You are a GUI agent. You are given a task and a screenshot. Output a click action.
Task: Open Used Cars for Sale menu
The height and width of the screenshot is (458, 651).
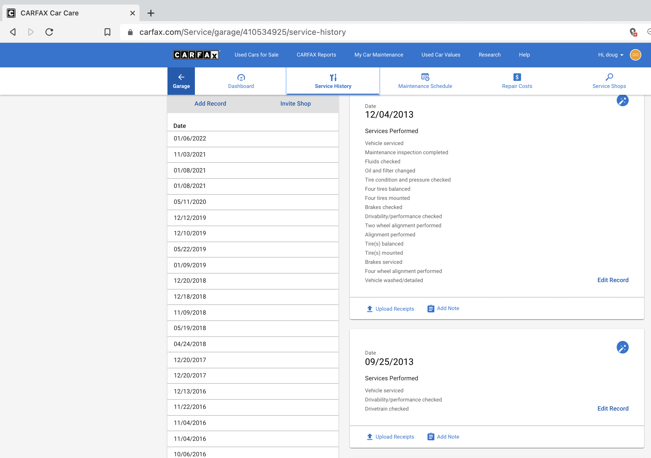pyautogui.click(x=256, y=55)
